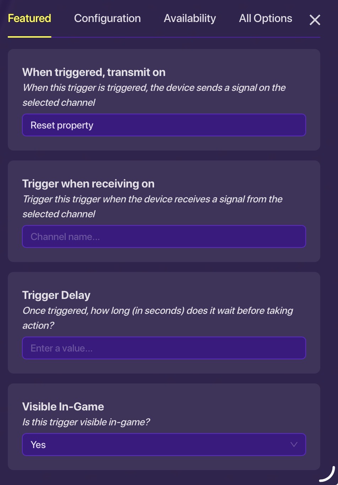The height and width of the screenshot is (485, 338).
Task: Switch to the Configuration tab
Action: 107,18
